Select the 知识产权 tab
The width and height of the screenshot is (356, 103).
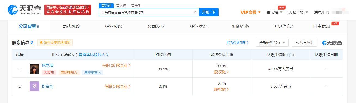(x=241, y=26)
